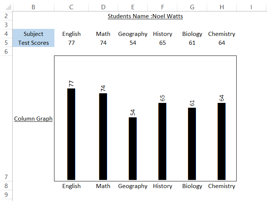Click the Students Name title cell

145,16
